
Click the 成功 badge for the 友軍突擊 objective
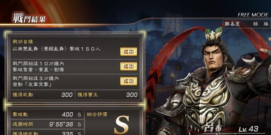tap(129, 81)
